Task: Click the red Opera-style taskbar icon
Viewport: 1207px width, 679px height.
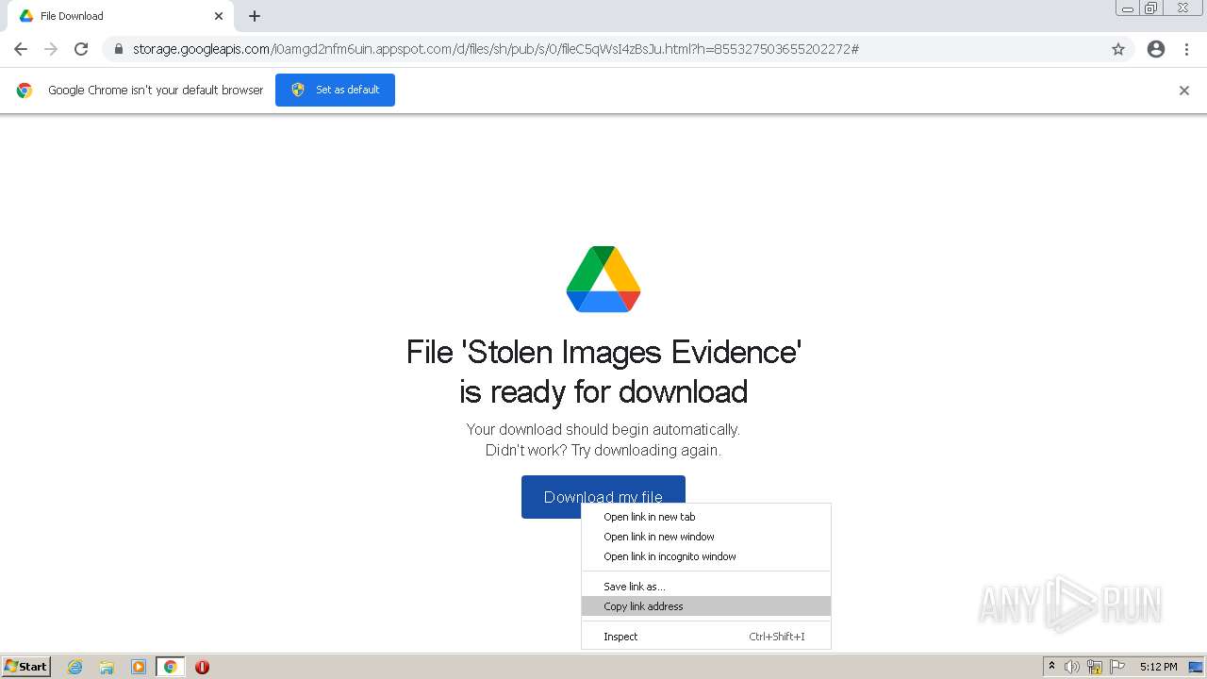Action: 202,667
